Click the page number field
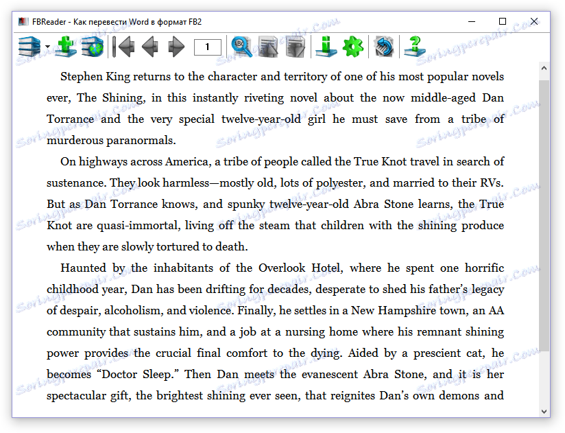 click(x=208, y=47)
